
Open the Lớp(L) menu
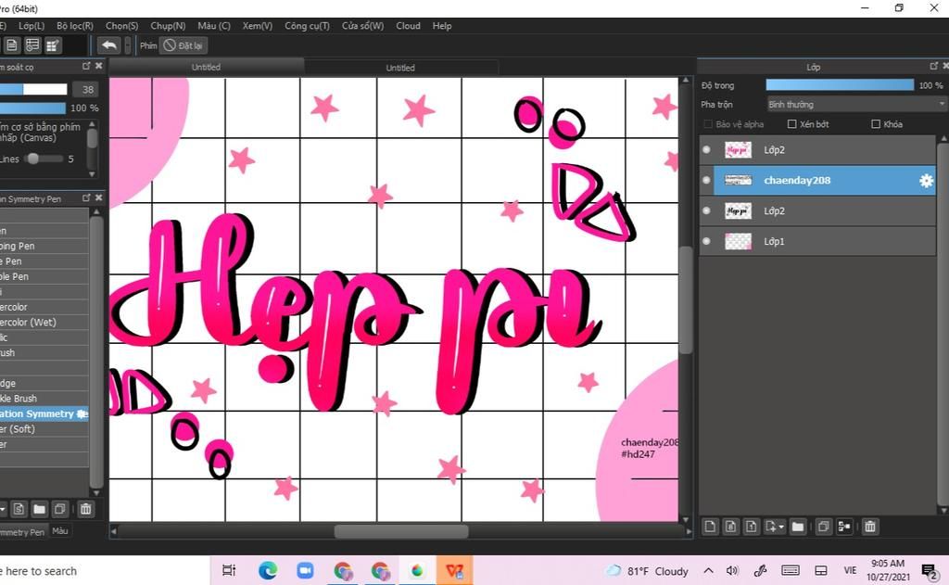(x=32, y=26)
